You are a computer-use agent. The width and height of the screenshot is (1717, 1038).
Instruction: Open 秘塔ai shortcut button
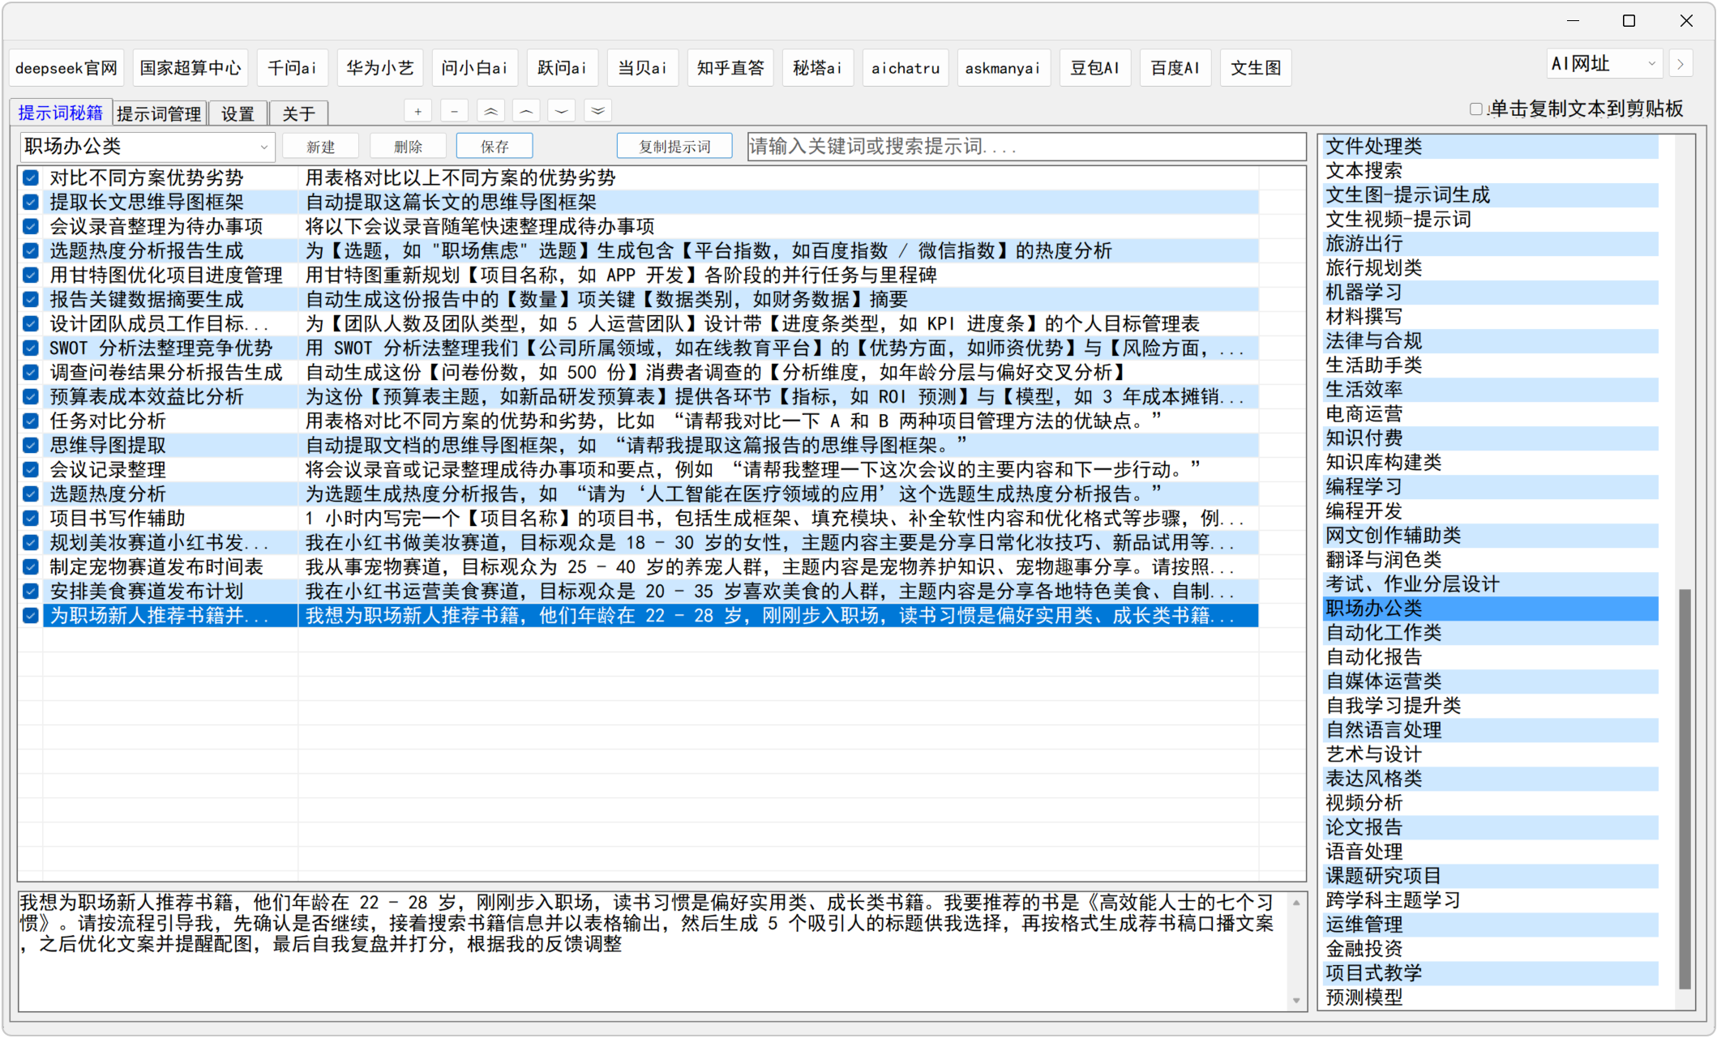click(818, 68)
